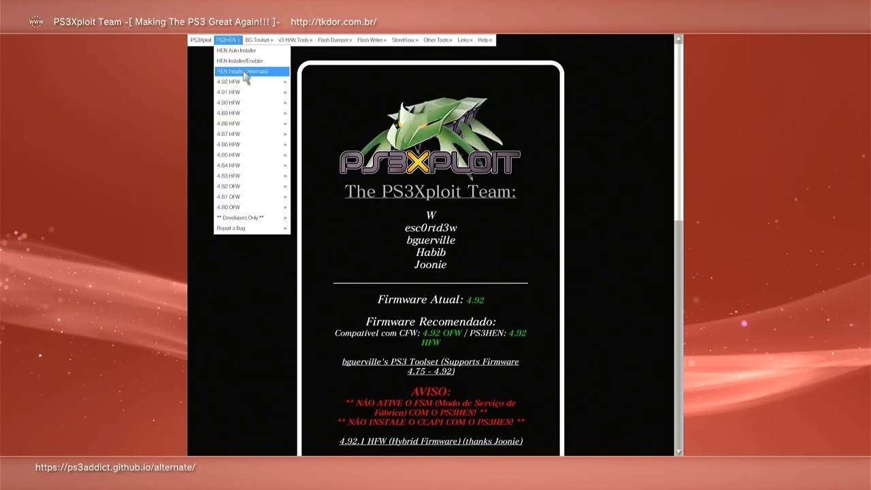Click the red AVISO warning heading
Viewport: 871px width, 490px height.
click(x=430, y=392)
